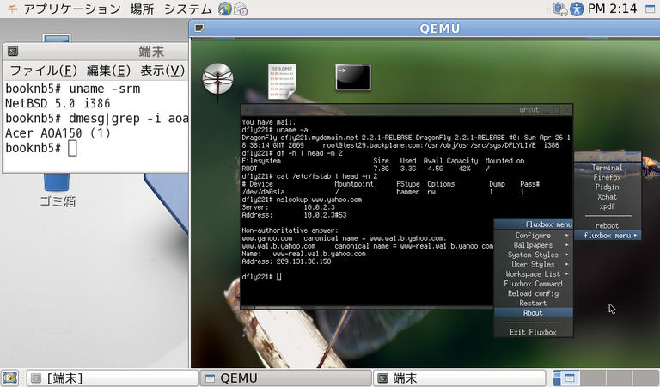Select the highlighted About entry
This screenshot has height=387, width=660.
coord(534,313)
